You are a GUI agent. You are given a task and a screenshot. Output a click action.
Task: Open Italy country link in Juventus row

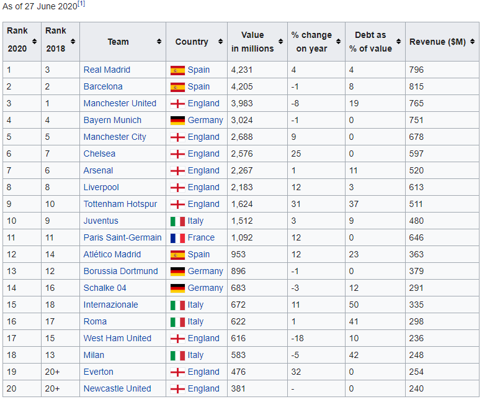[195, 221]
